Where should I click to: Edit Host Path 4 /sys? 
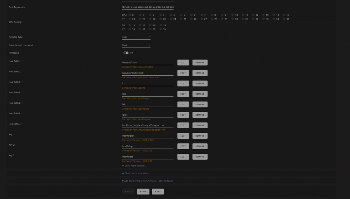(183, 94)
